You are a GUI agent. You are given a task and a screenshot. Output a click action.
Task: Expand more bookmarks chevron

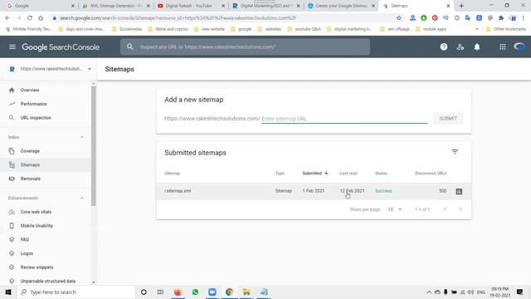coord(477,29)
